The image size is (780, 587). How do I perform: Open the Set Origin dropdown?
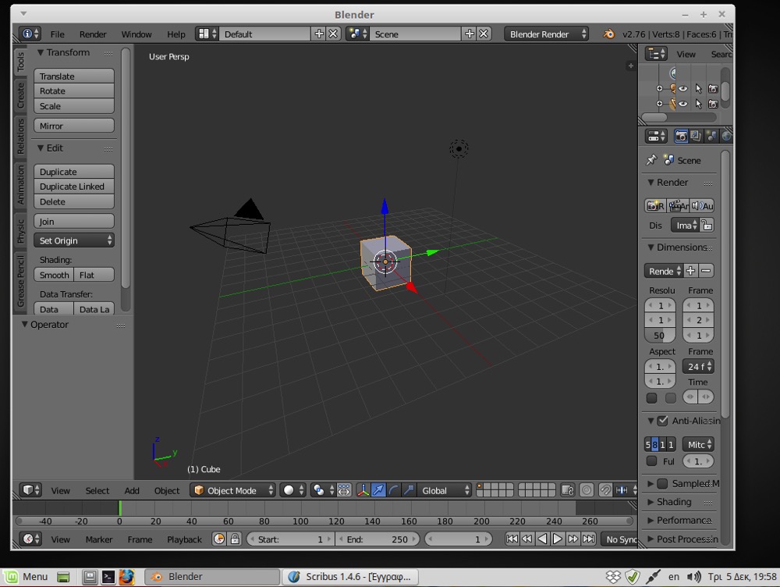[74, 240]
